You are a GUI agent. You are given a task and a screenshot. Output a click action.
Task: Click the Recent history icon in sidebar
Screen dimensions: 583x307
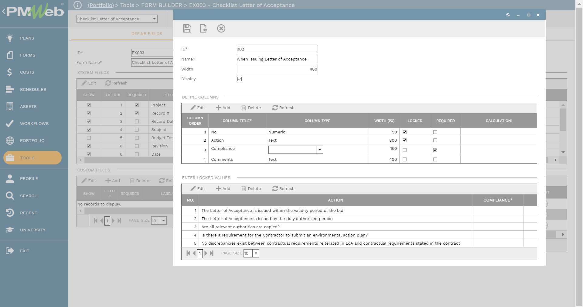click(10, 213)
